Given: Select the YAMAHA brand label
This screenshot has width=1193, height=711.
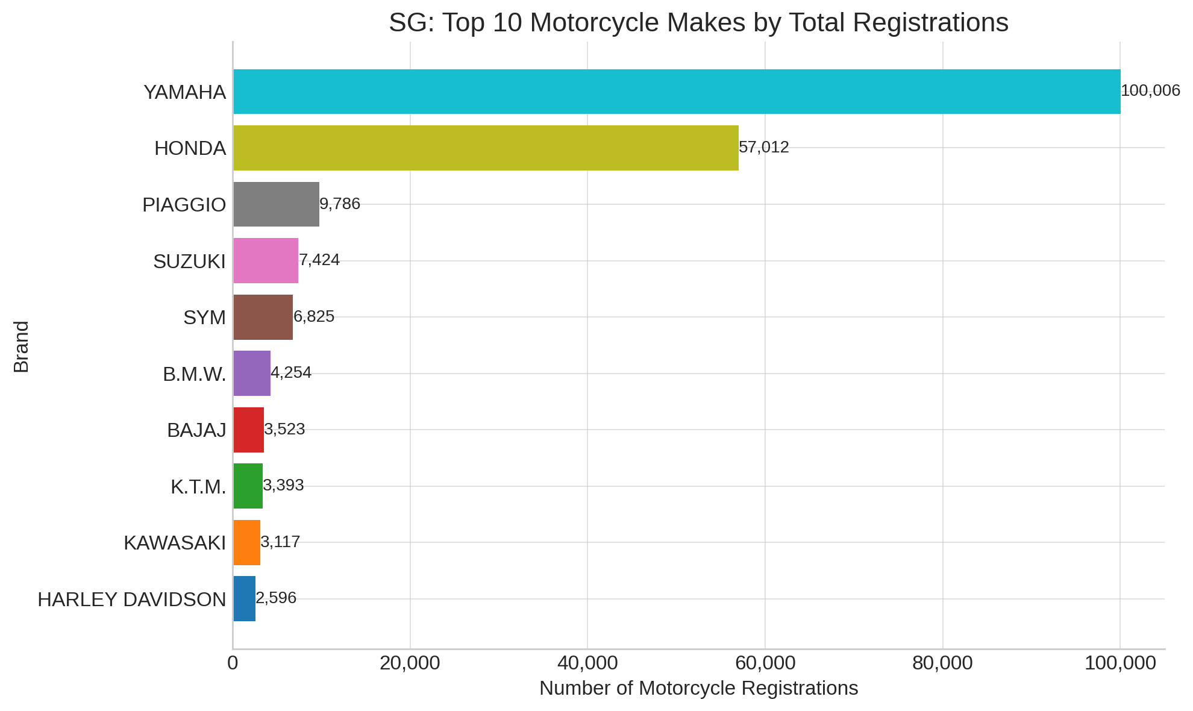Looking at the screenshot, I should [184, 92].
